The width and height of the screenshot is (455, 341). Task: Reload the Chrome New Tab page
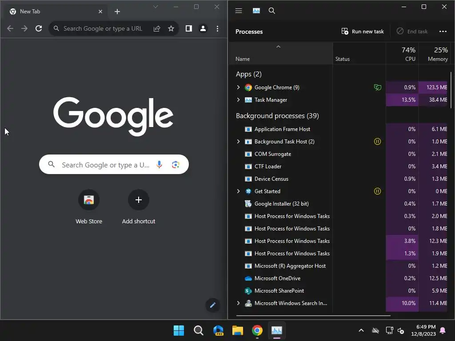(39, 28)
